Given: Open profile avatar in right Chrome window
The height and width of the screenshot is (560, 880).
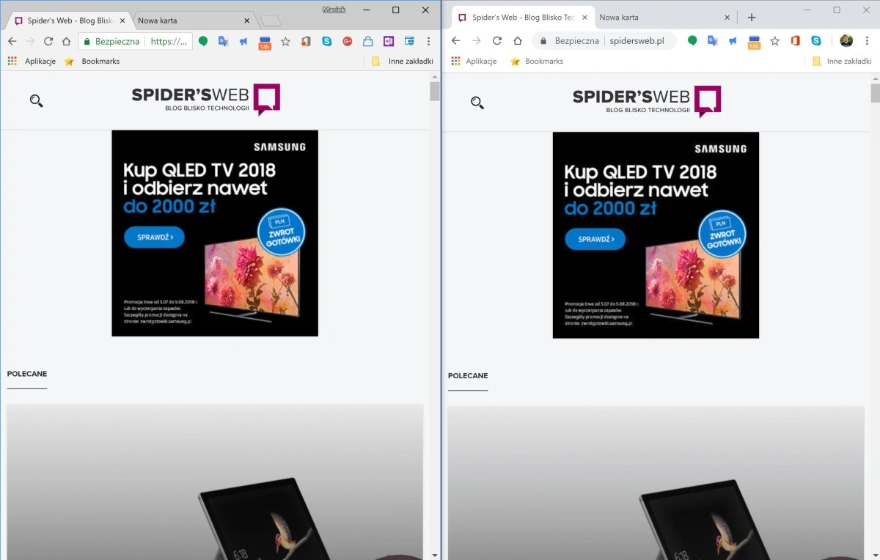Looking at the screenshot, I should coord(846,41).
